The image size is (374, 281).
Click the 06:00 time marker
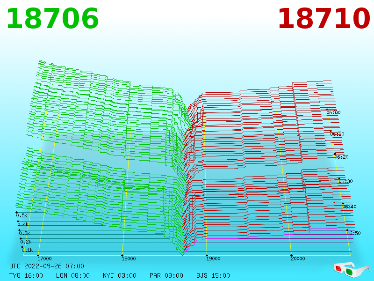click(333, 112)
